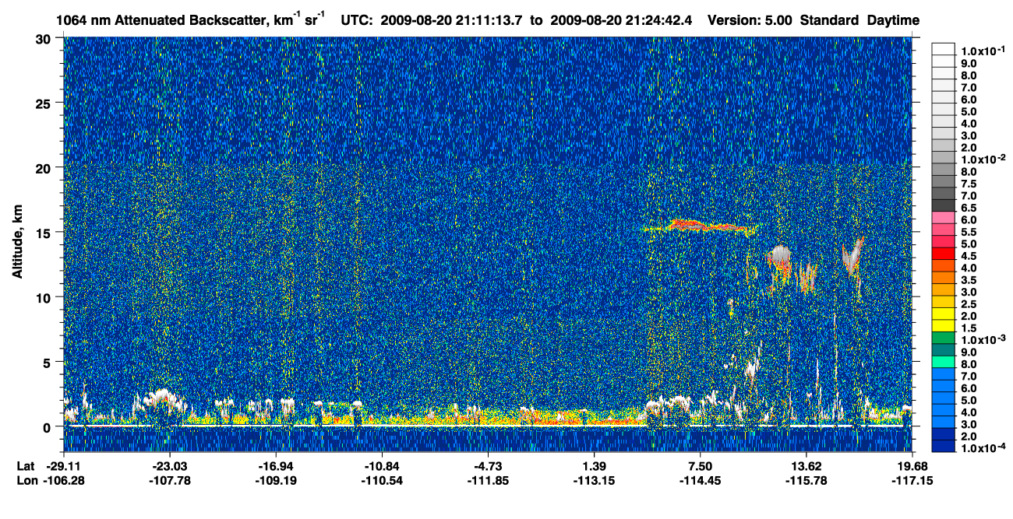The image size is (1013, 519).
Task: Click latitude value -23.03
Action: [x=170, y=465]
